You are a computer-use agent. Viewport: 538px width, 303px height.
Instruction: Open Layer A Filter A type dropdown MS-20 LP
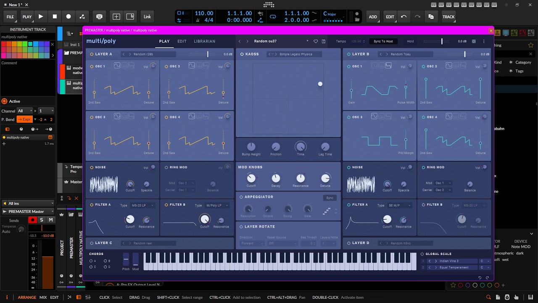(143, 205)
